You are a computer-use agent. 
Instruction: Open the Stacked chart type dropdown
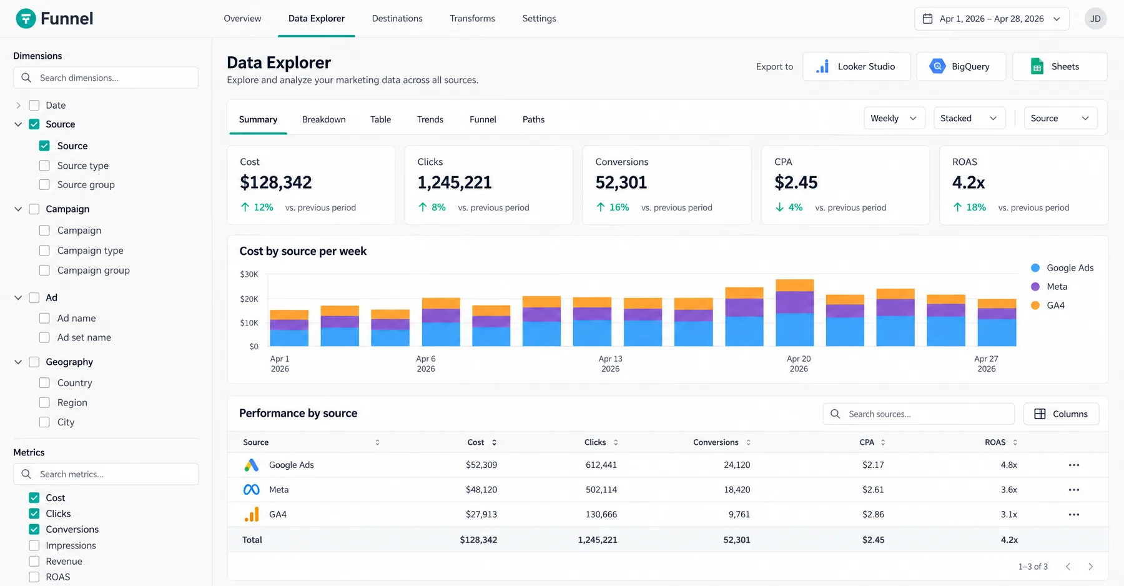click(x=969, y=118)
